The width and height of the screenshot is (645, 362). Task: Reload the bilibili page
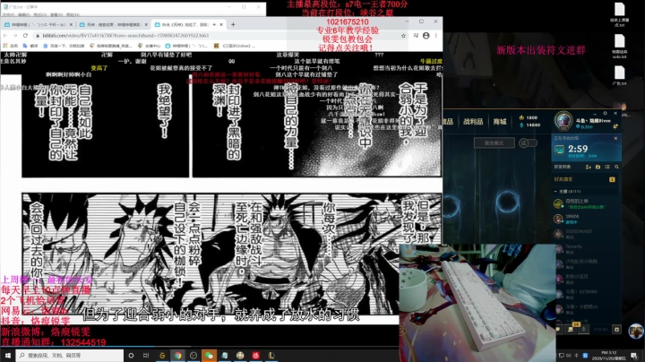click(x=25, y=36)
